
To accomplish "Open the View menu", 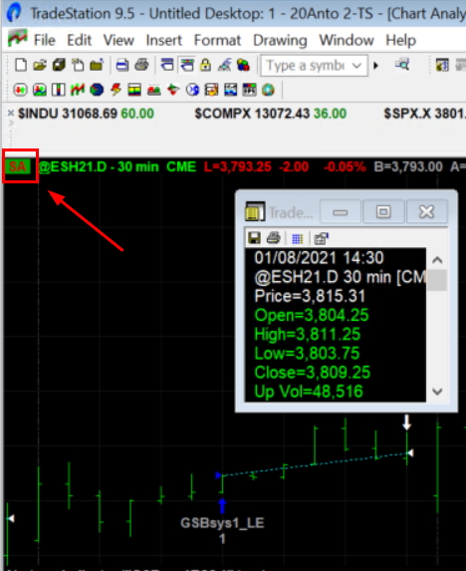I will pyautogui.click(x=118, y=40).
